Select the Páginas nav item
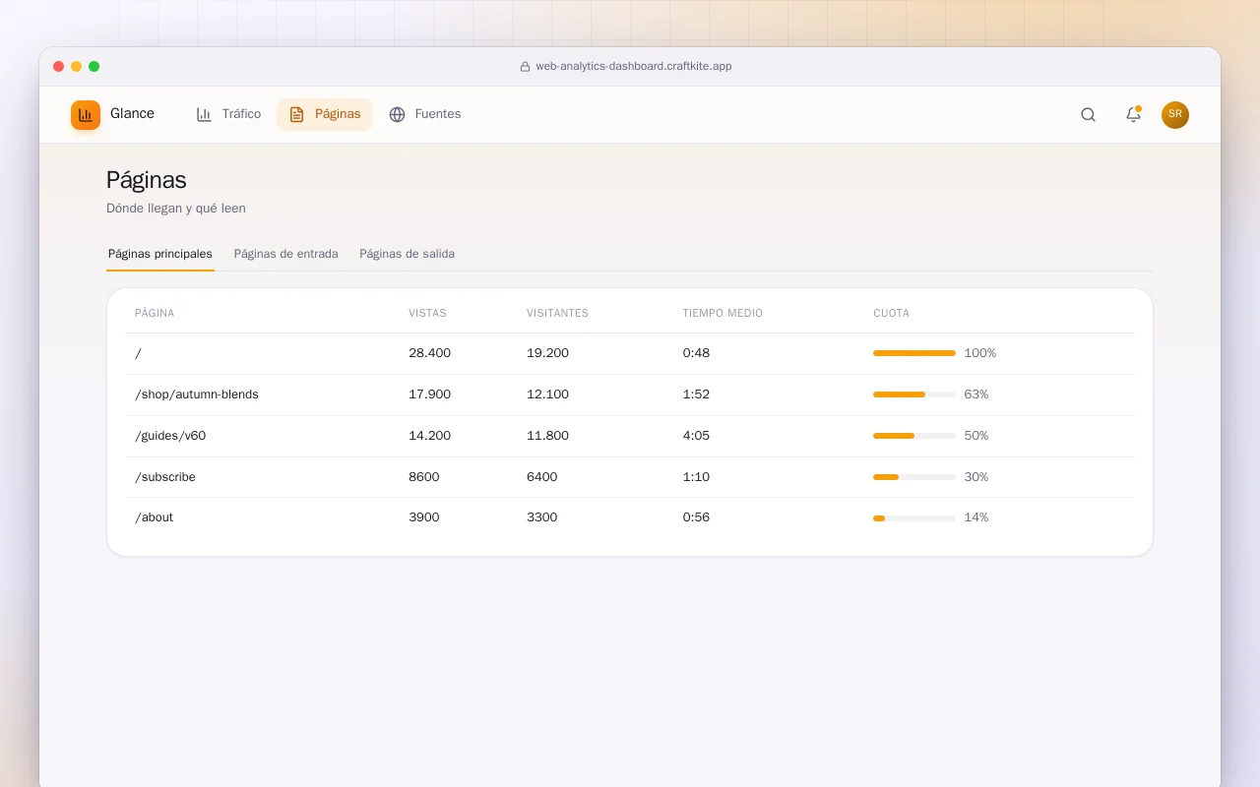1260x787 pixels. click(325, 114)
